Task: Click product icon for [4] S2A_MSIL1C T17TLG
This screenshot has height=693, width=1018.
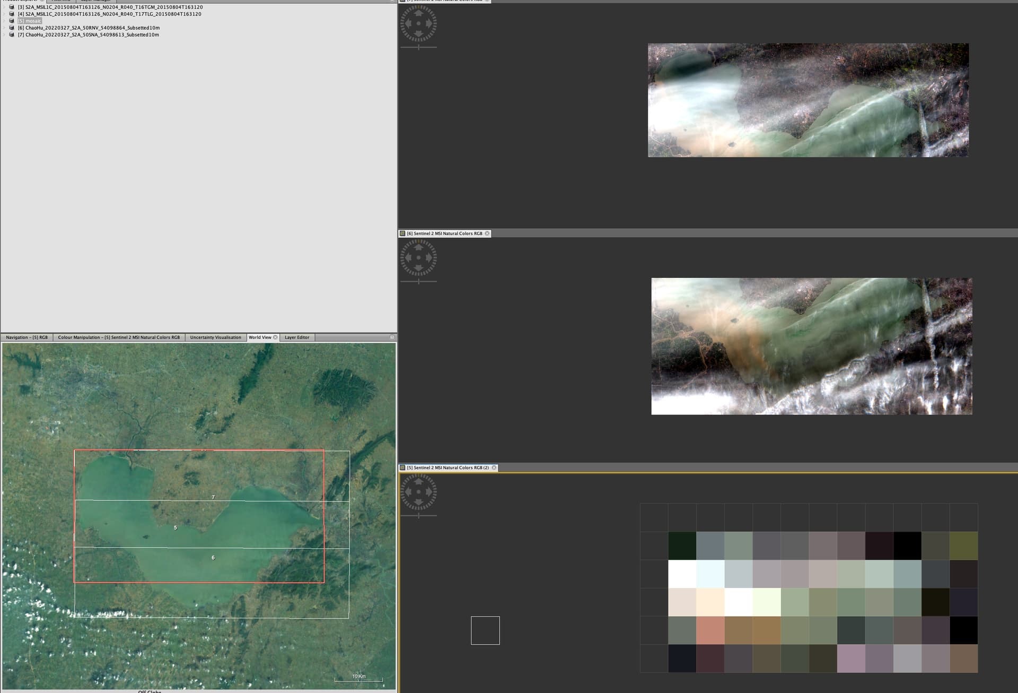Action: pos(12,14)
